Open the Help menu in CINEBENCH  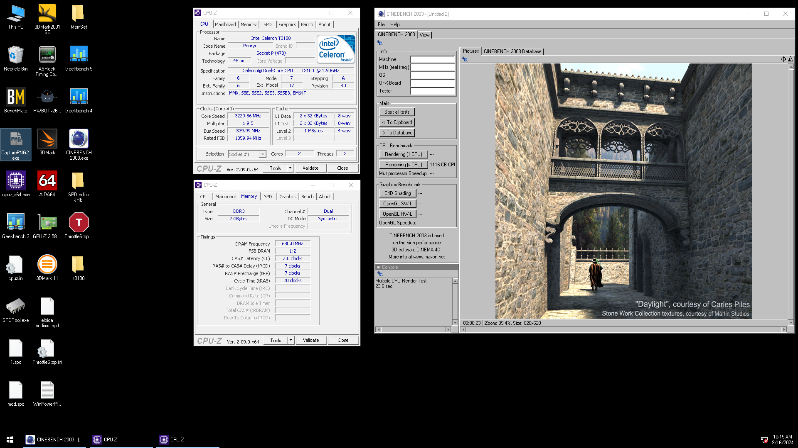point(395,24)
